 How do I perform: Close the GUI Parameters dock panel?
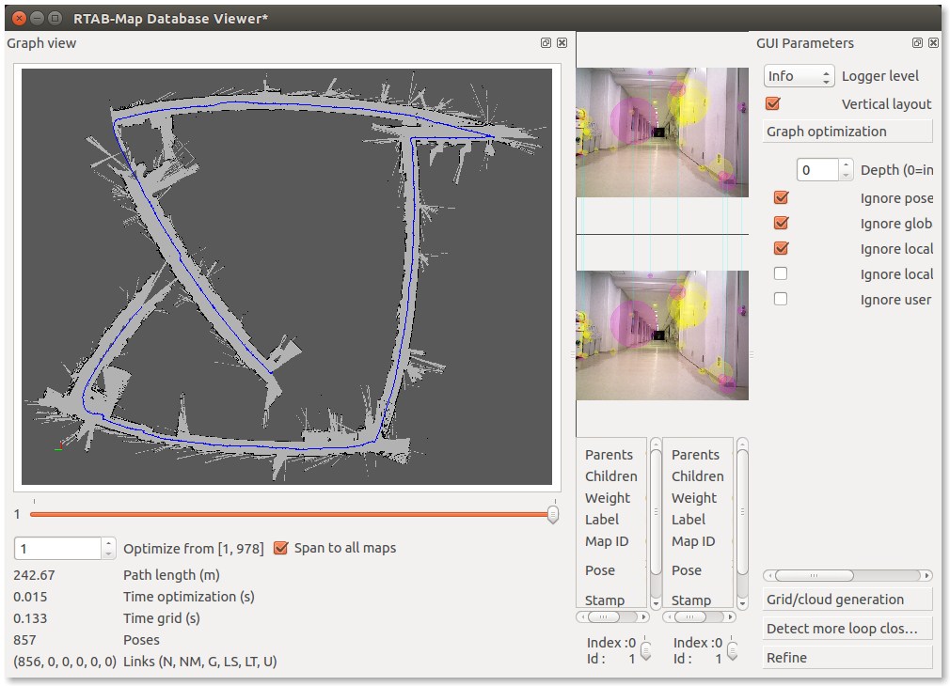click(x=933, y=43)
